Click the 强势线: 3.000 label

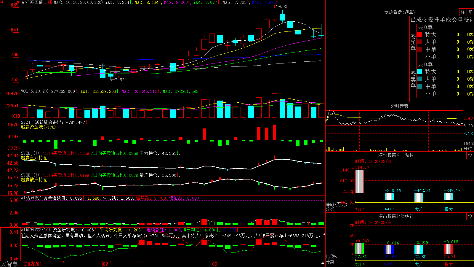tap(151, 198)
